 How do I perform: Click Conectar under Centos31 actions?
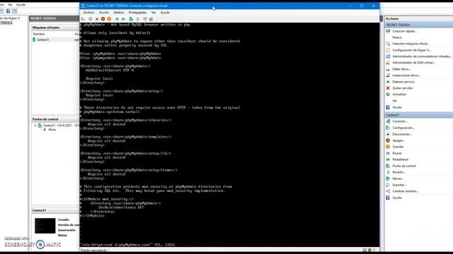point(399,121)
